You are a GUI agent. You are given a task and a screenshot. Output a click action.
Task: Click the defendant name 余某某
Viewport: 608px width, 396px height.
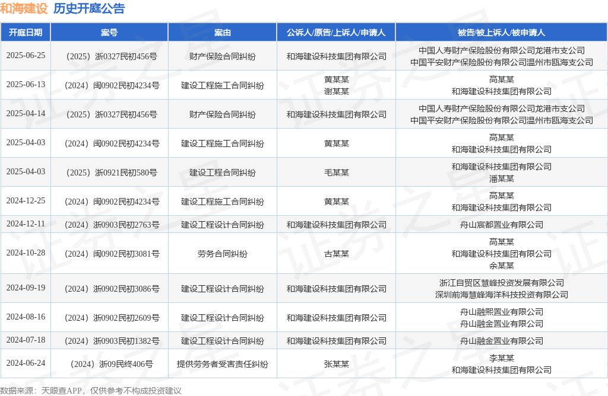tap(501, 266)
